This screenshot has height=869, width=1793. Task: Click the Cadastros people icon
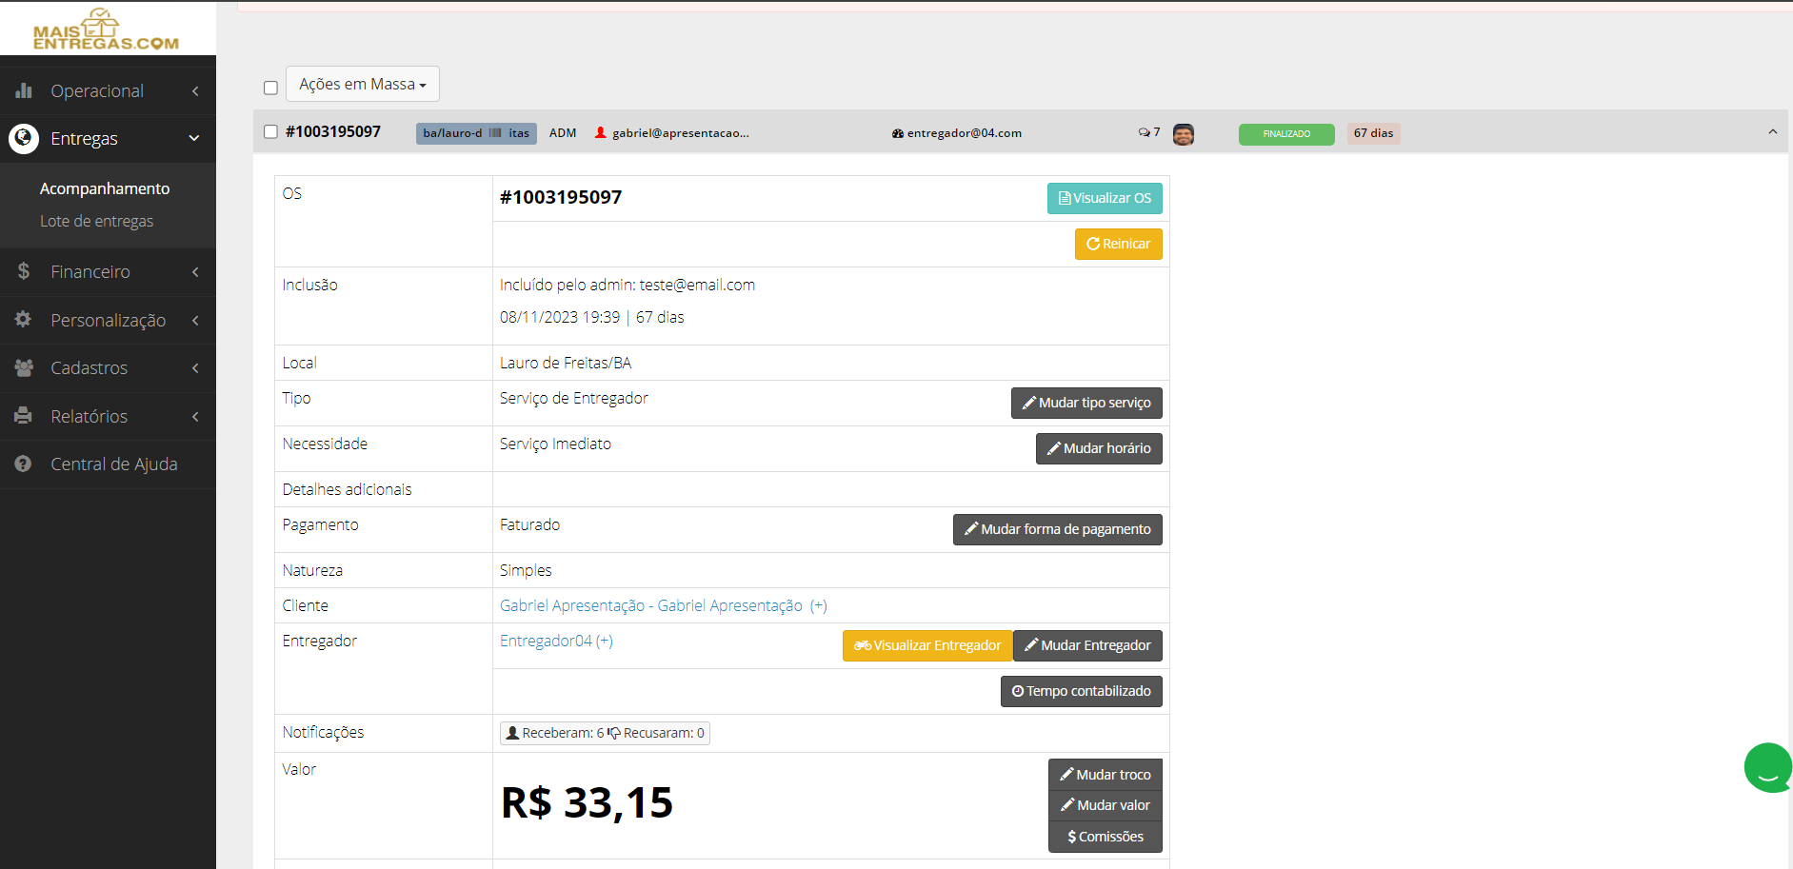(24, 367)
